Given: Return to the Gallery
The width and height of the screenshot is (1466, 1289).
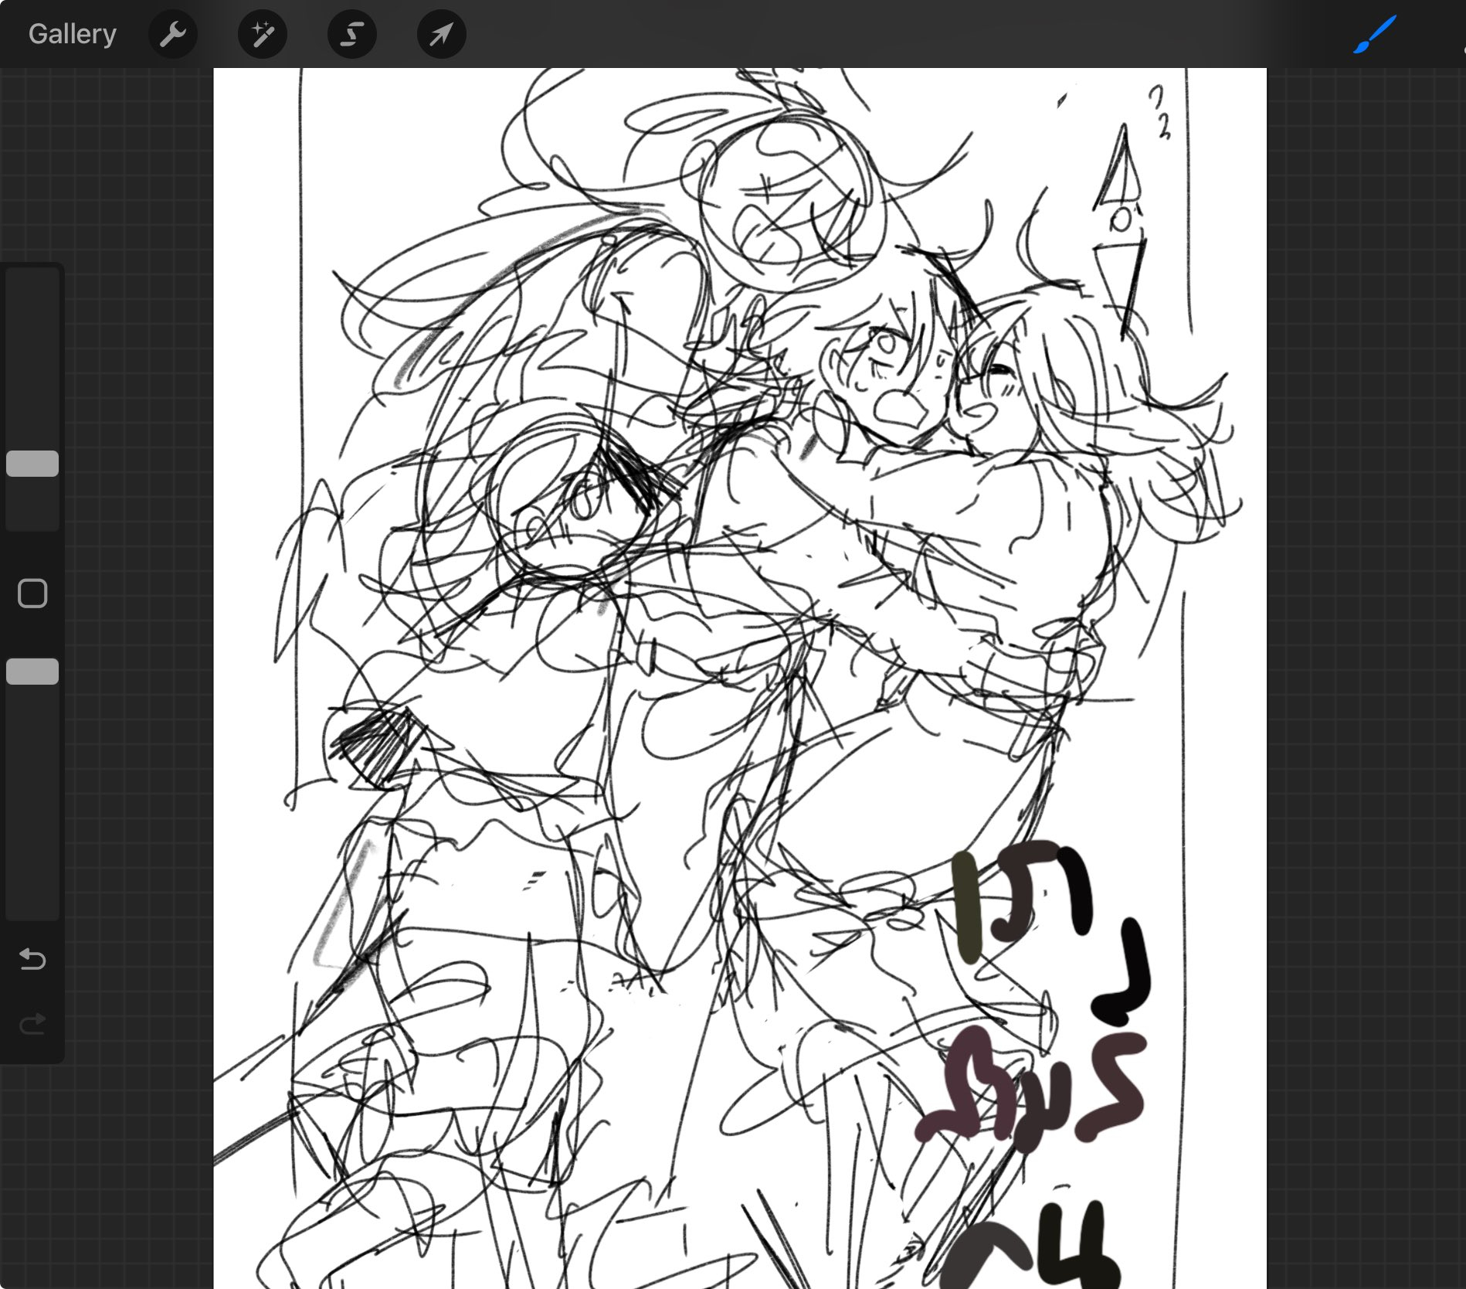Looking at the screenshot, I should point(72,34).
